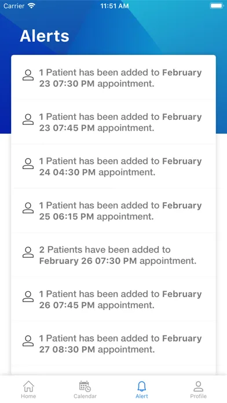Tap the battery indicator in status bar
227x403 pixels.
[217, 6]
